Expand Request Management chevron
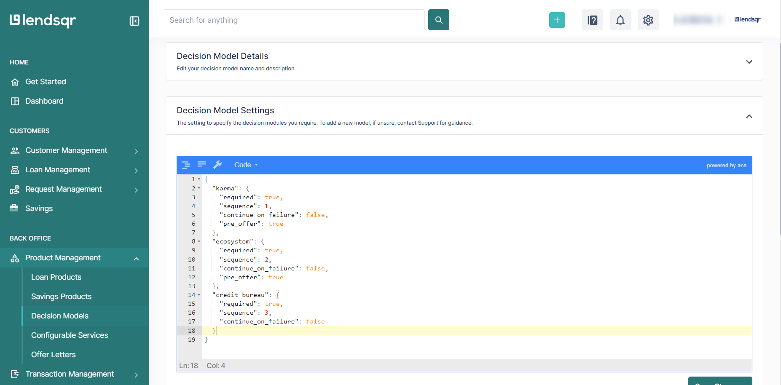Image resolution: width=781 pixels, height=385 pixels. click(136, 190)
